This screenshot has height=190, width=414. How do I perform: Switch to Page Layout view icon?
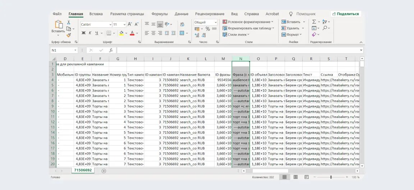(x=296, y=177)
